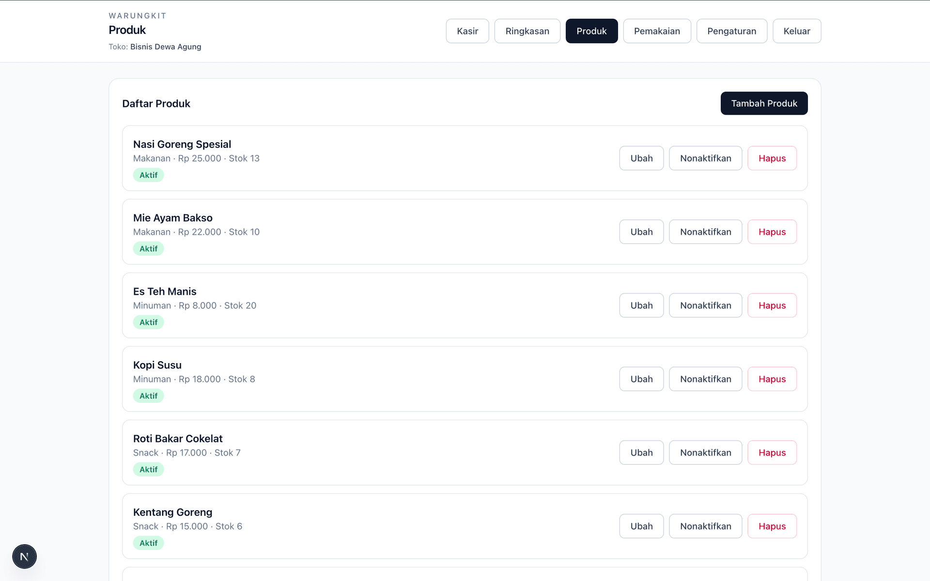
Task: Switch to the Pemakaian tab
Action: [657, 31]
